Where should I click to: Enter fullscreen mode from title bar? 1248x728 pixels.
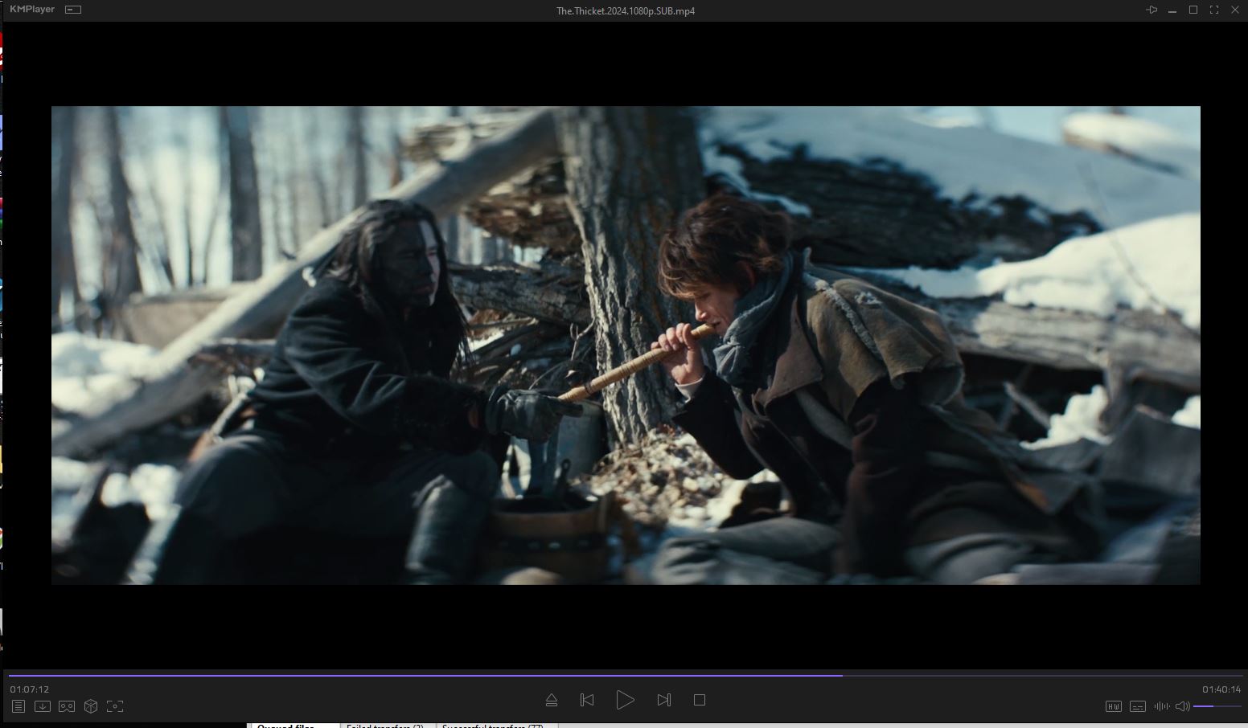tap(1214, 10)
